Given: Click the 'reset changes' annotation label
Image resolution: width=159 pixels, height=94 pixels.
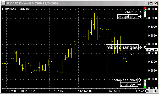Looking at the screenshot, I should tap(122, 48).
